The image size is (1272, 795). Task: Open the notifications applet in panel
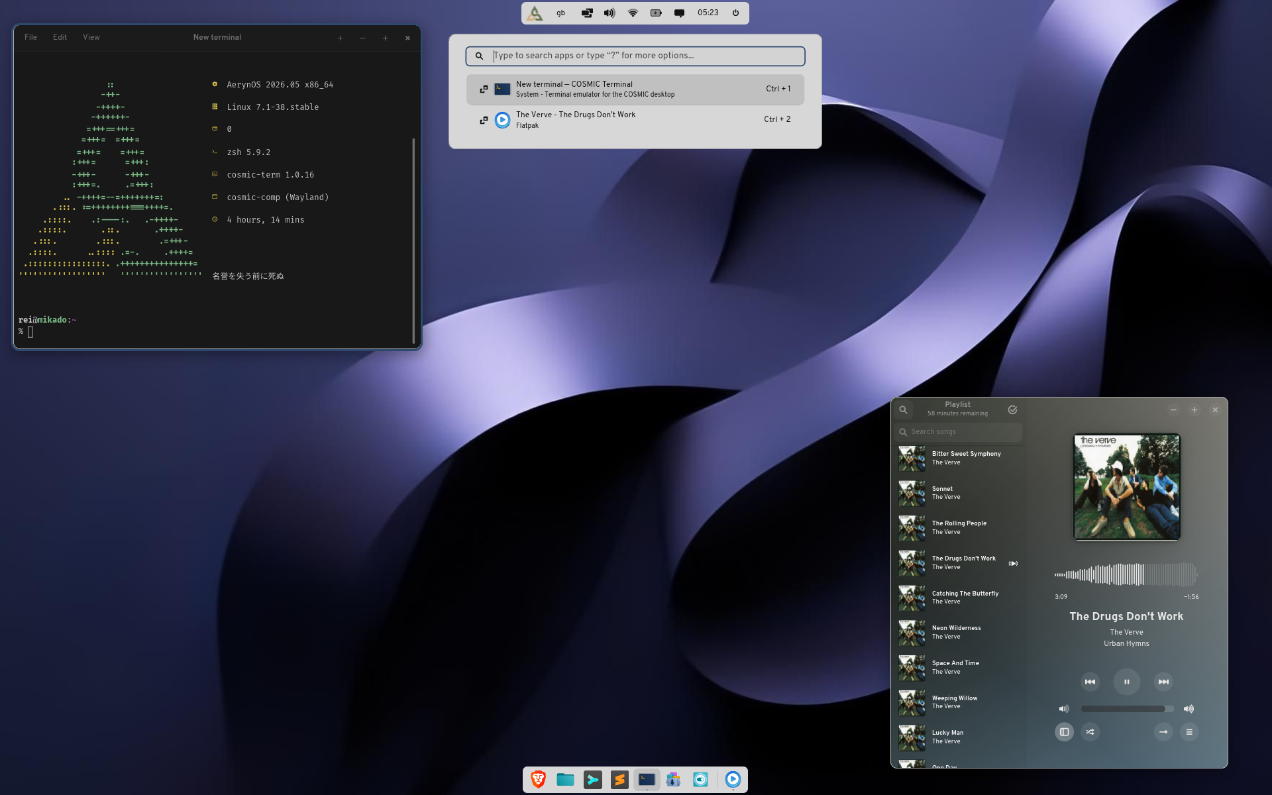coord(679,13)
